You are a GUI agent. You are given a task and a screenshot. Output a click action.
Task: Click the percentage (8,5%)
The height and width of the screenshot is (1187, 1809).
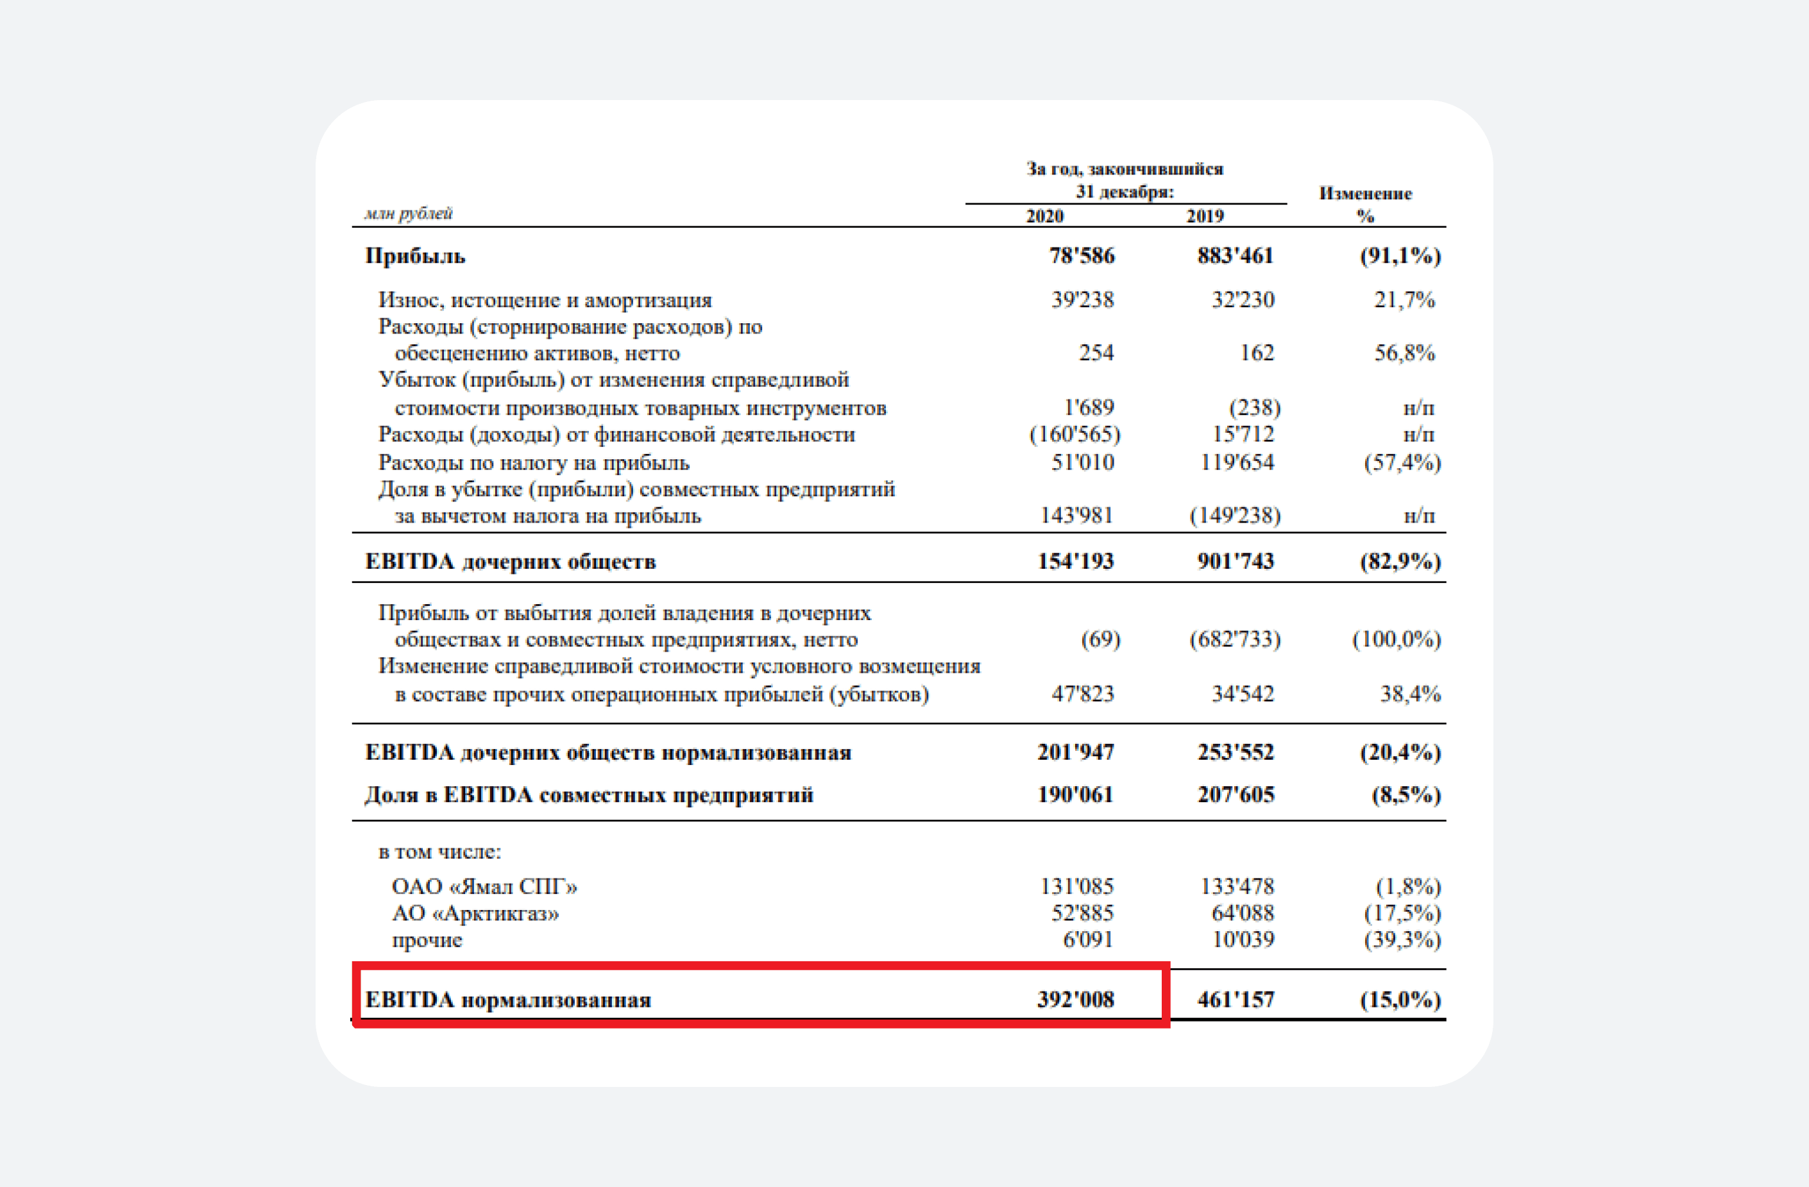[1406, 795]
